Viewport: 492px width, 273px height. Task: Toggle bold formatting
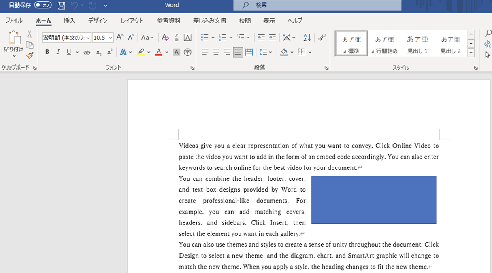47,52
